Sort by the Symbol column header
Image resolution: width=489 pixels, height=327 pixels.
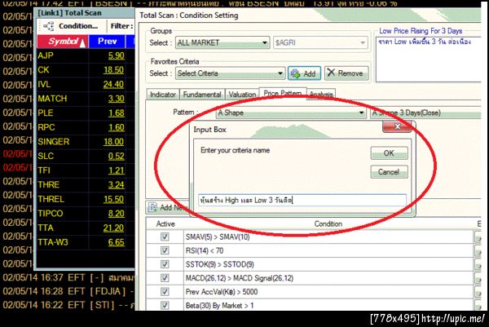click(63, 42)
